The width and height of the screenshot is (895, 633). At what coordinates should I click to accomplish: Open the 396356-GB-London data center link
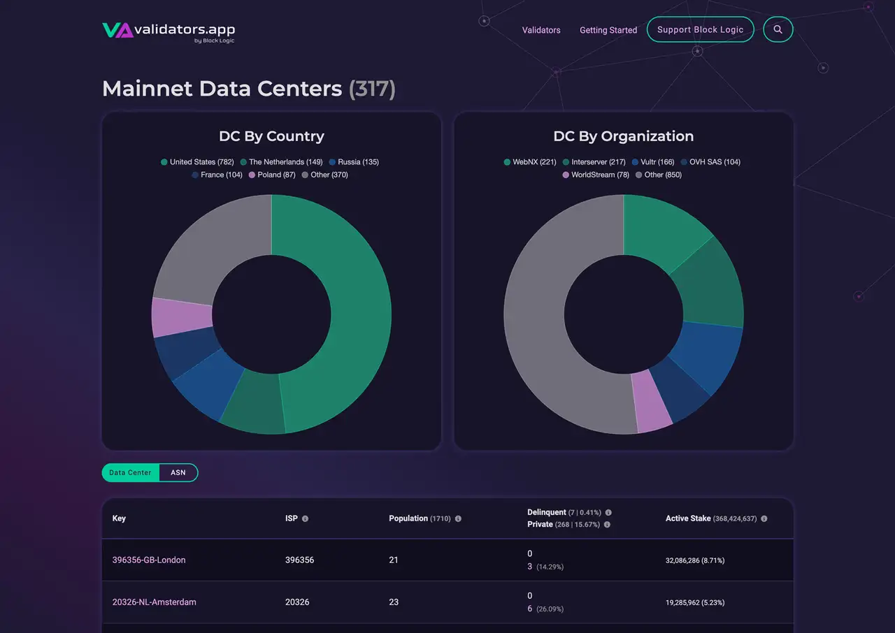(x=149, y=560)
